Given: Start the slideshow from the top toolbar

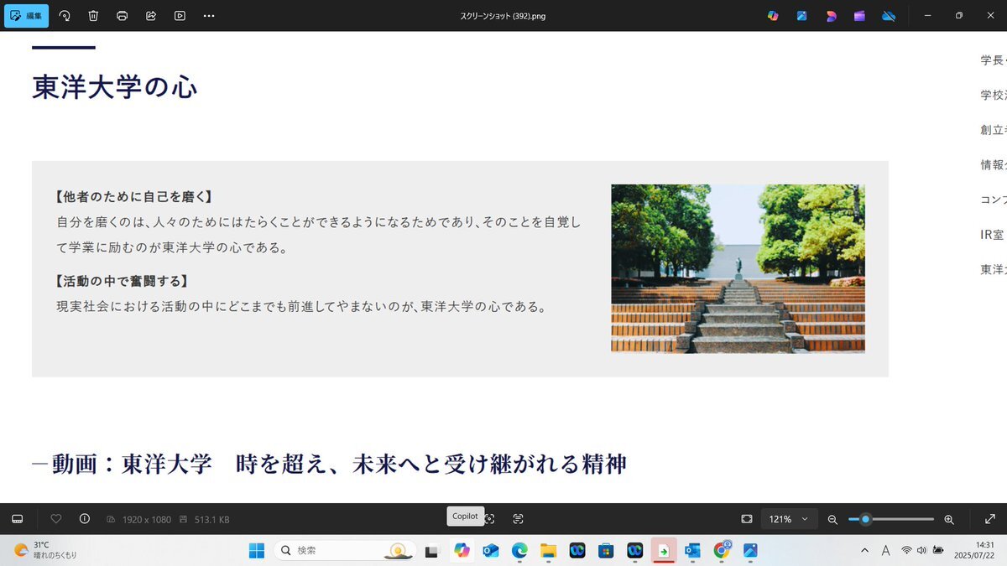Looking at the screenshot, I should pos(180,16).
